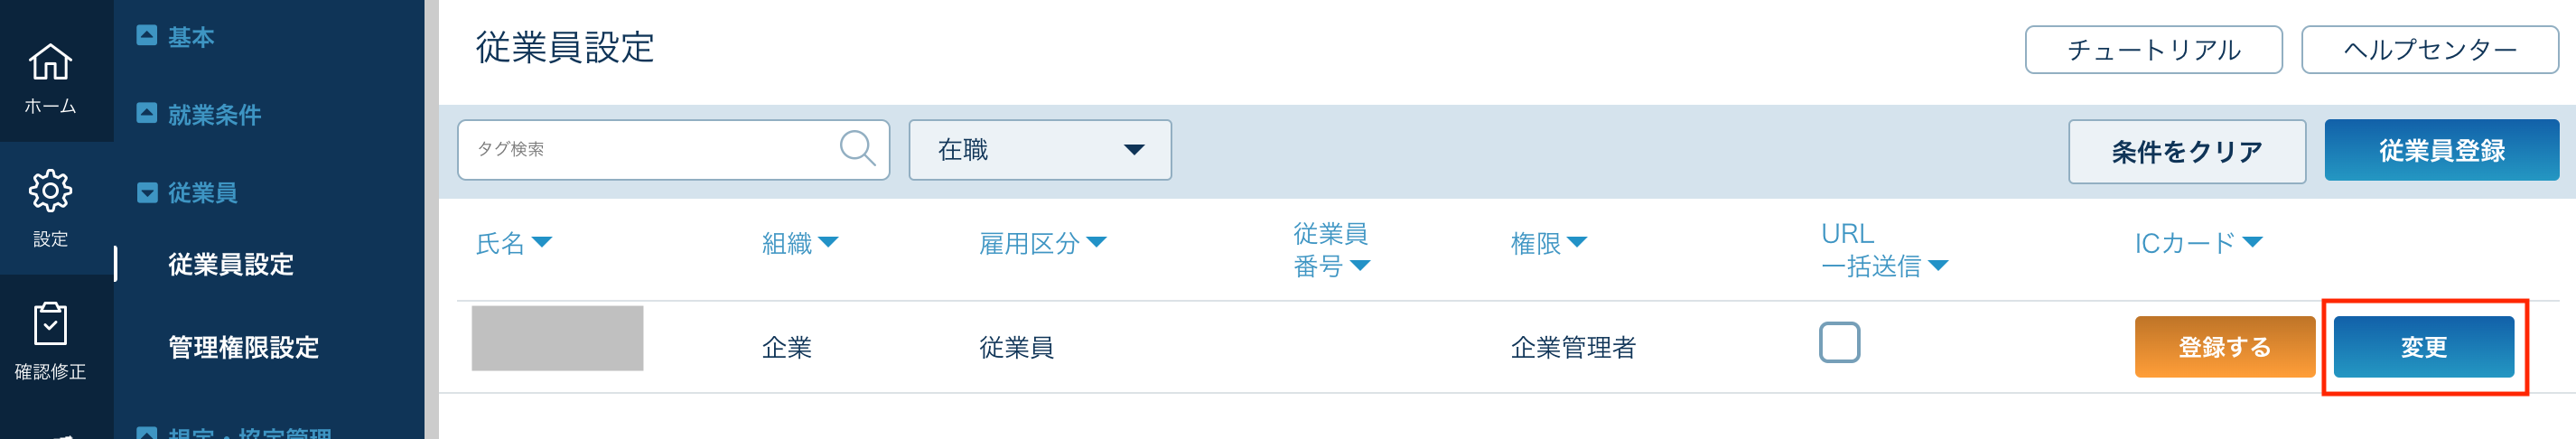The image size is (2576, 439).
Task: Open the 在職 status dropdown
Action: [x=1040, y=150]
